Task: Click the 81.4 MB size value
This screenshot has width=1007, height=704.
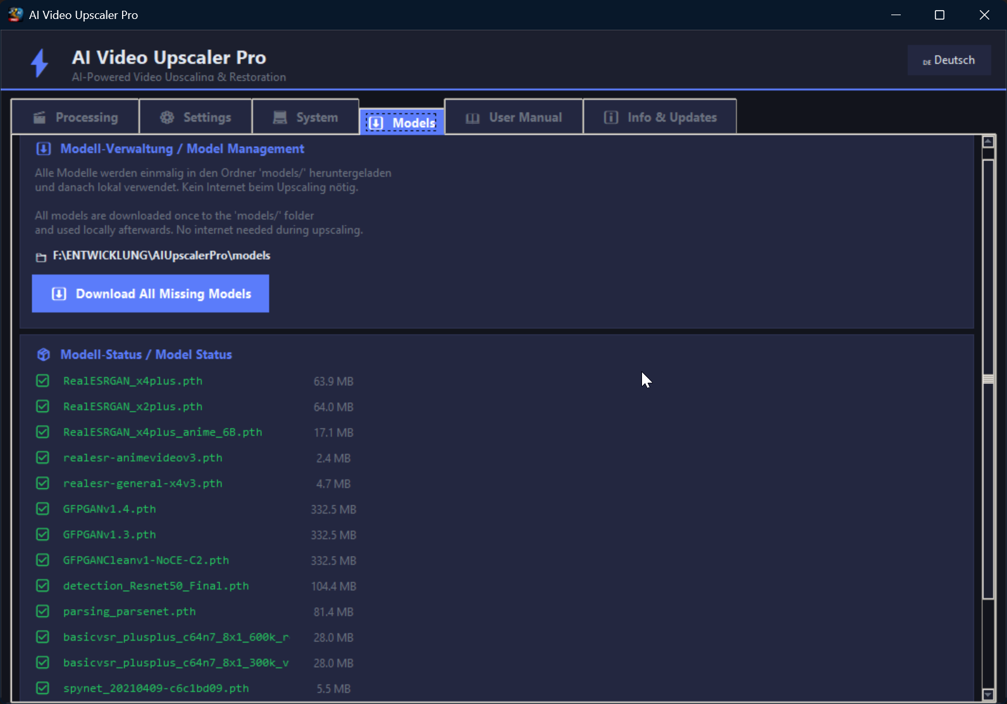Action: coord(333,612)
